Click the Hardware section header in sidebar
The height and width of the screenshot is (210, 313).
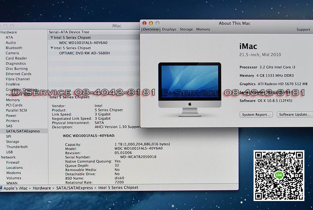click(9, 32)
